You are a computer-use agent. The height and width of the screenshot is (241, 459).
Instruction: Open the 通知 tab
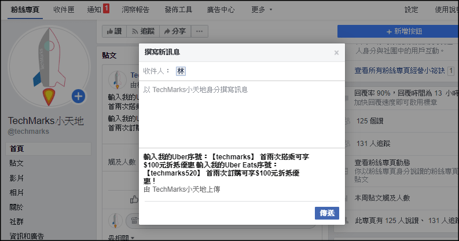[x=94, y=10]
